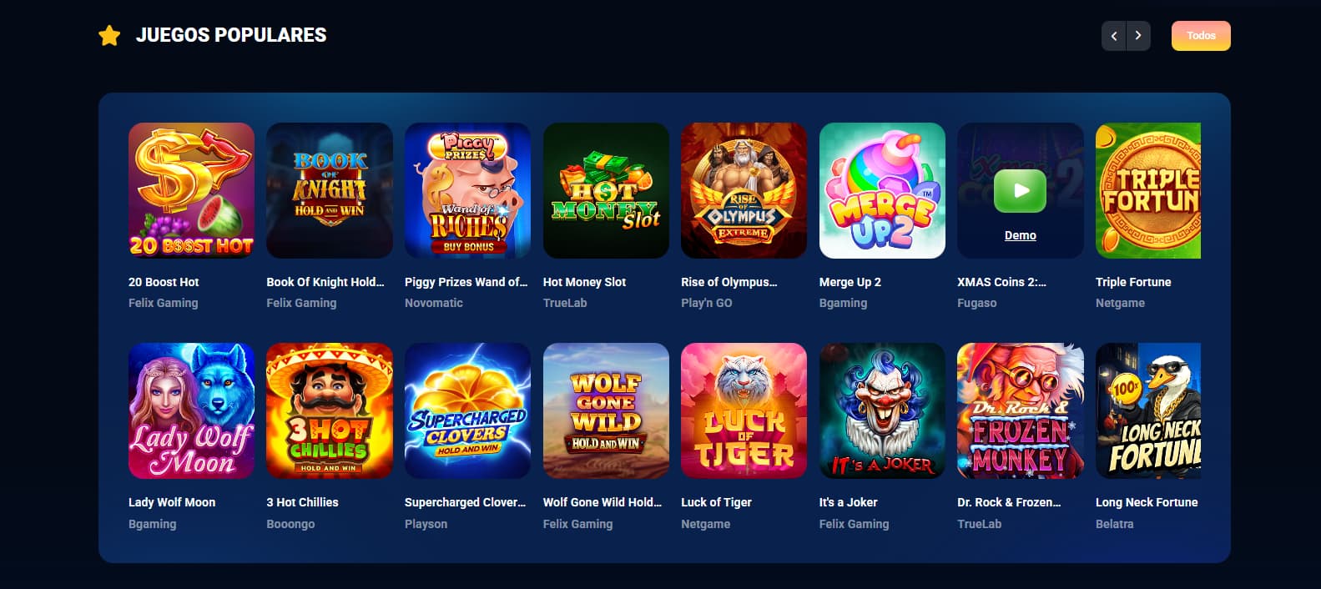This screenshot has height=589, width=1321.
Task: Open the Hot Money Slot thumbnail
Action: click(x=606, y=190)
